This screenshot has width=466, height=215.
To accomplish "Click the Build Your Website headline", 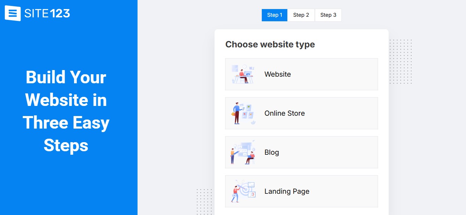I will [66, 111].
